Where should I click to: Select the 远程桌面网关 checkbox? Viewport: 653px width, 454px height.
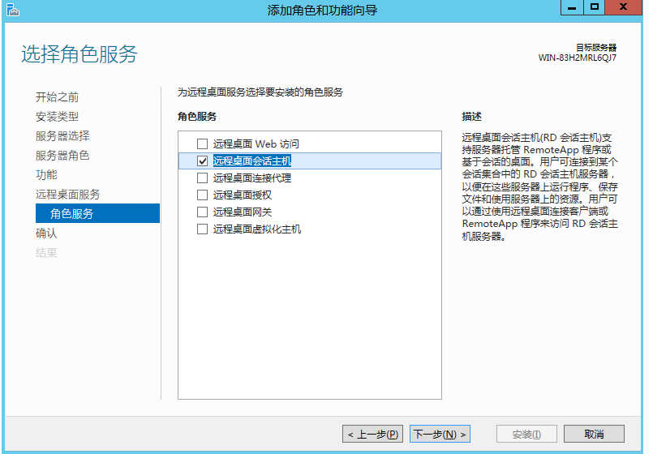tap(203, 212)
